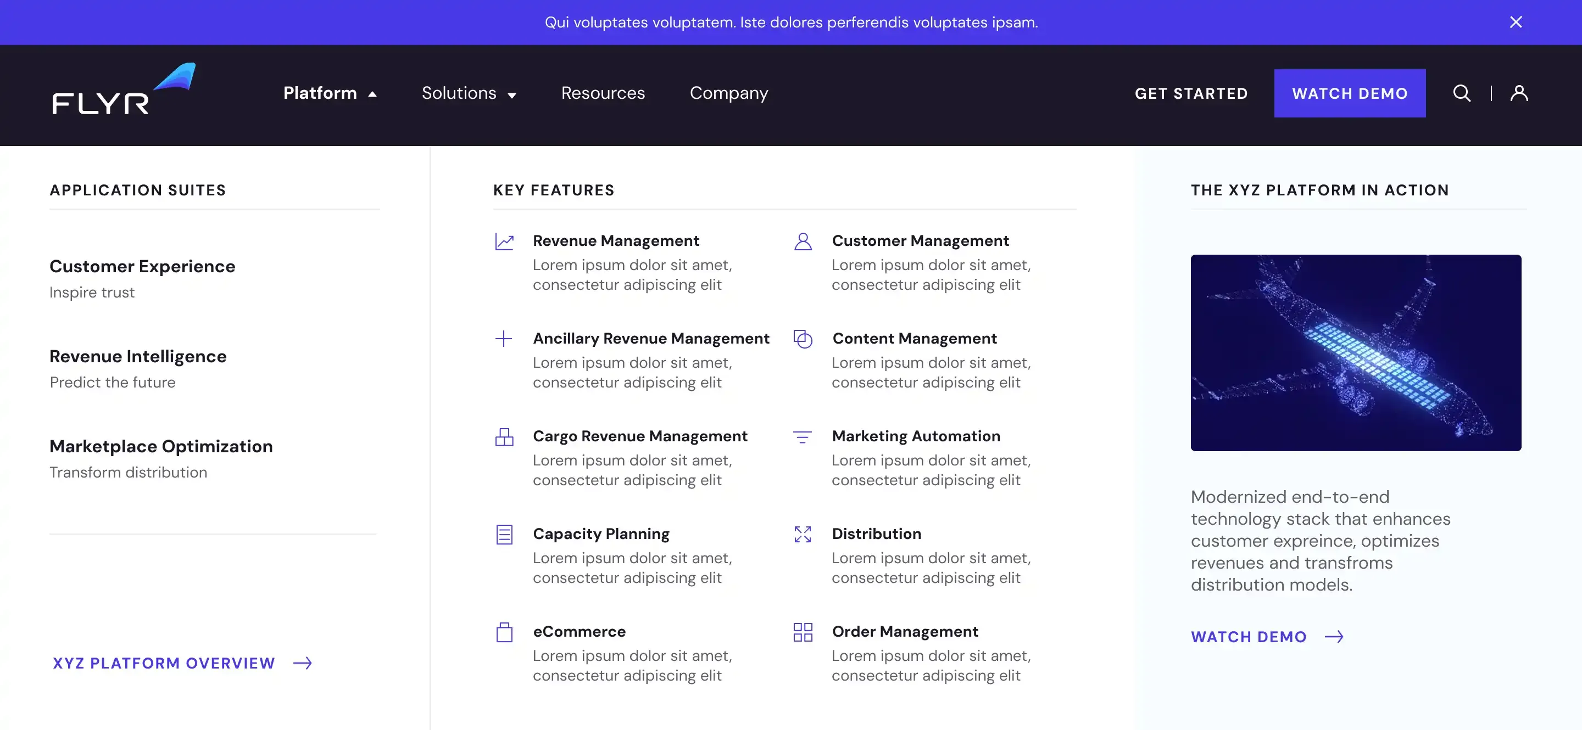Click the GET STARTED button
This screenshot has width=1582, height=730.
[x=1191, y=93]
